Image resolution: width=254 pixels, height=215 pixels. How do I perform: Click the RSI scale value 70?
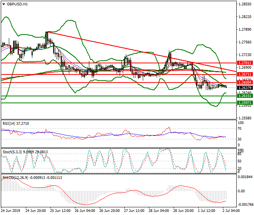(239, 129)
